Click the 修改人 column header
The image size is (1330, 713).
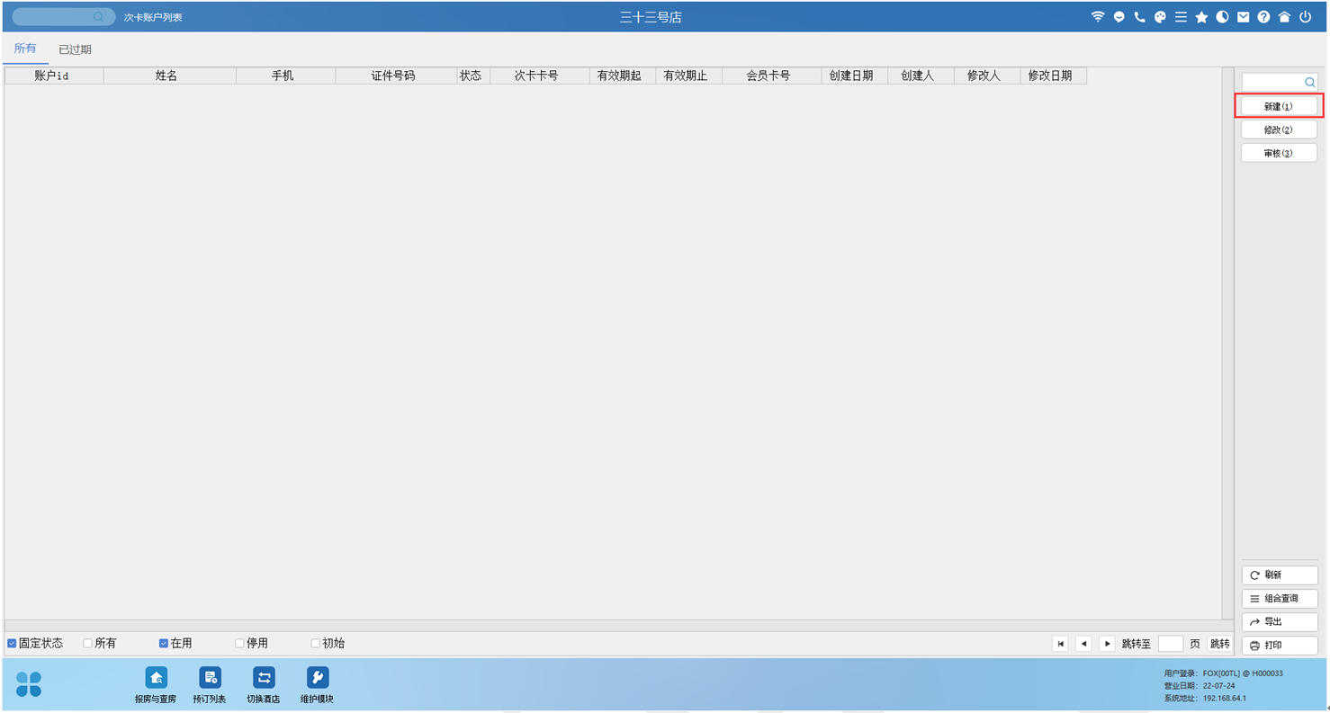coord(986,76)
